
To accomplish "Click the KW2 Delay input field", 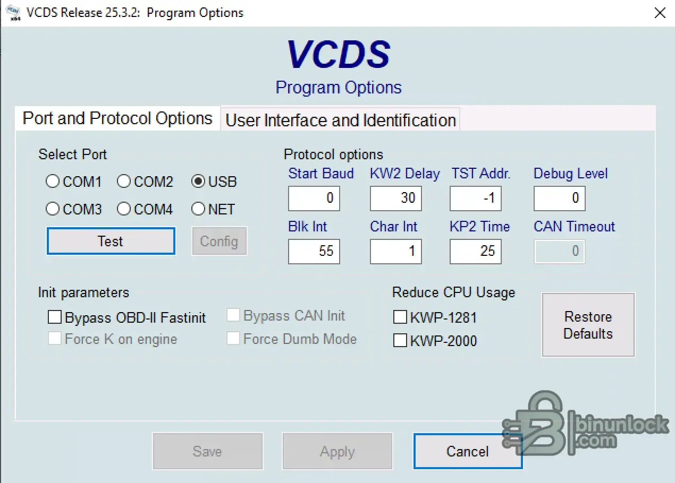I will tap(396, 198).
